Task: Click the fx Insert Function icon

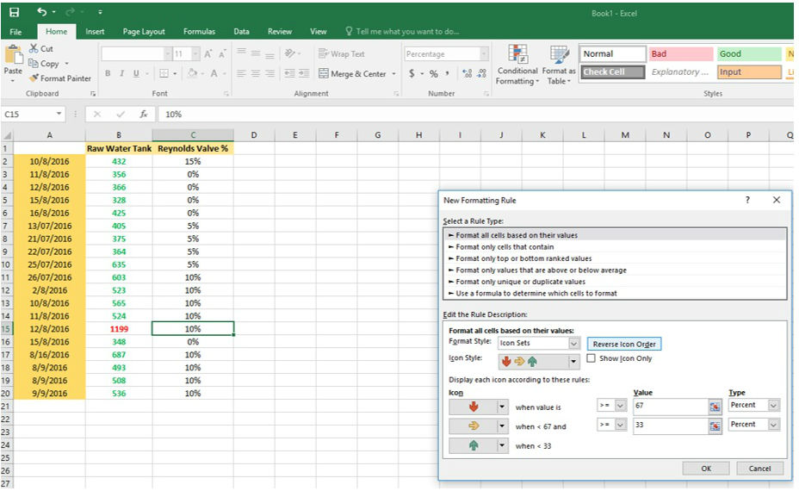Action: coord(144,114)
